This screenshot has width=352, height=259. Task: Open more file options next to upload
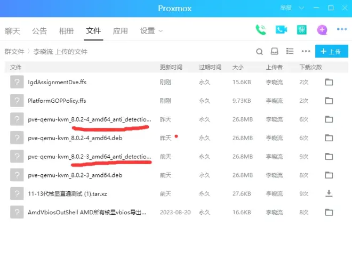coord(306,51)
